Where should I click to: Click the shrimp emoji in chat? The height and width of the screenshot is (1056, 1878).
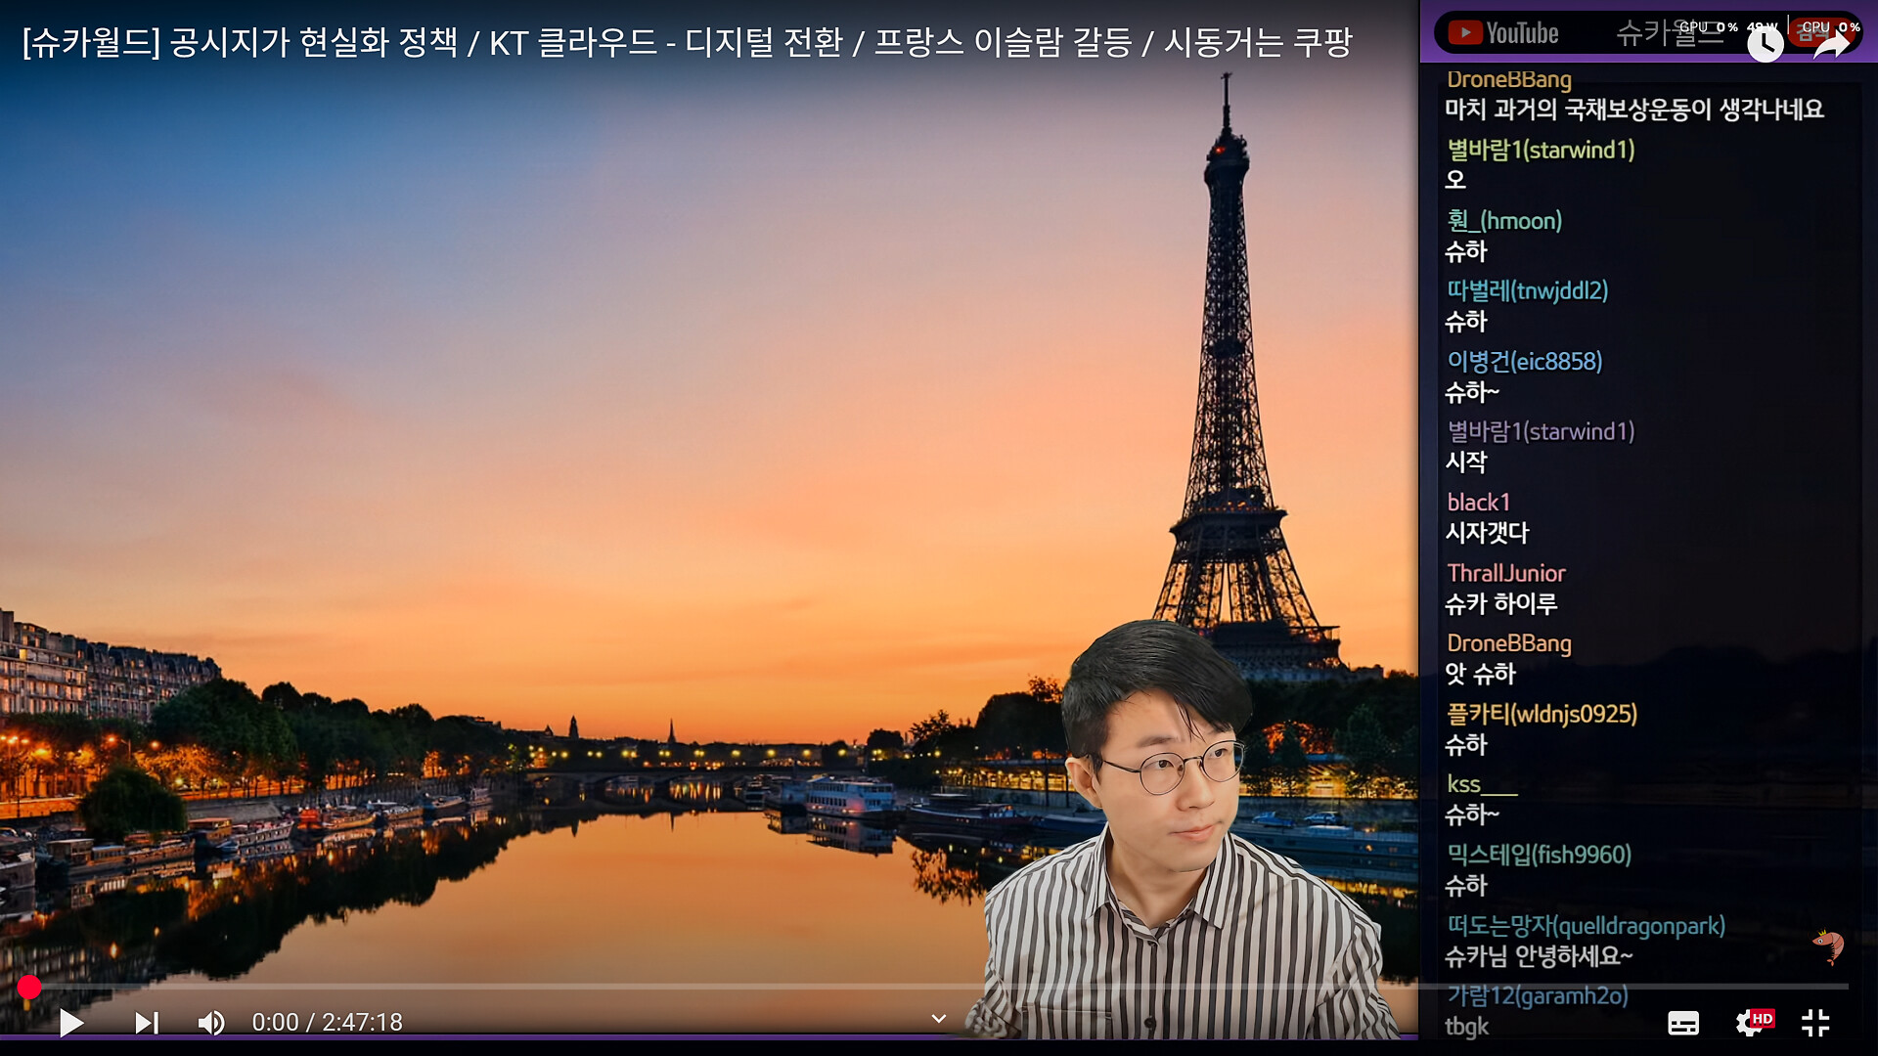tap(1827, 945)
